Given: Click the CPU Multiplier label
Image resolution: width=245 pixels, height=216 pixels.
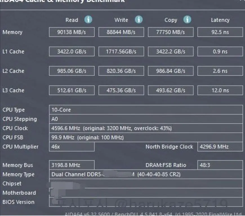Looking at the screenshot, I should (x=20, y=147).
